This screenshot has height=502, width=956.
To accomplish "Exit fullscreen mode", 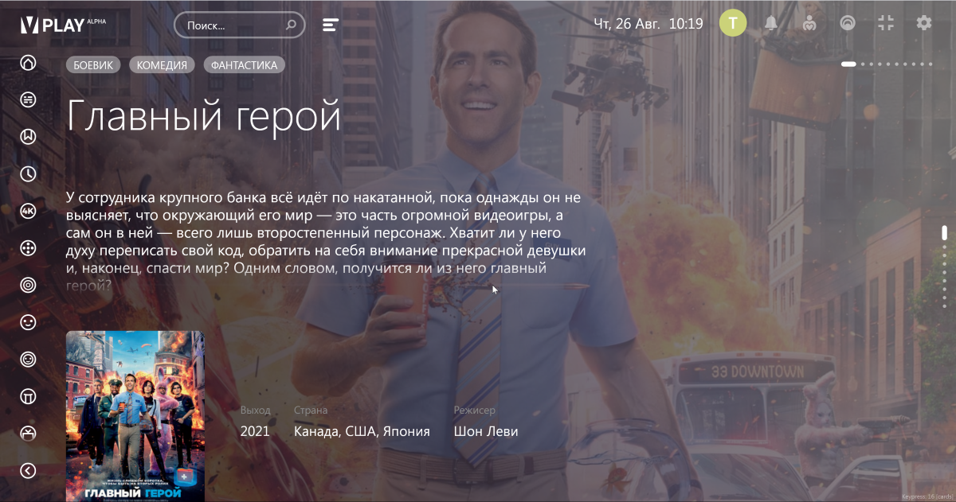I will coord(886,23).
